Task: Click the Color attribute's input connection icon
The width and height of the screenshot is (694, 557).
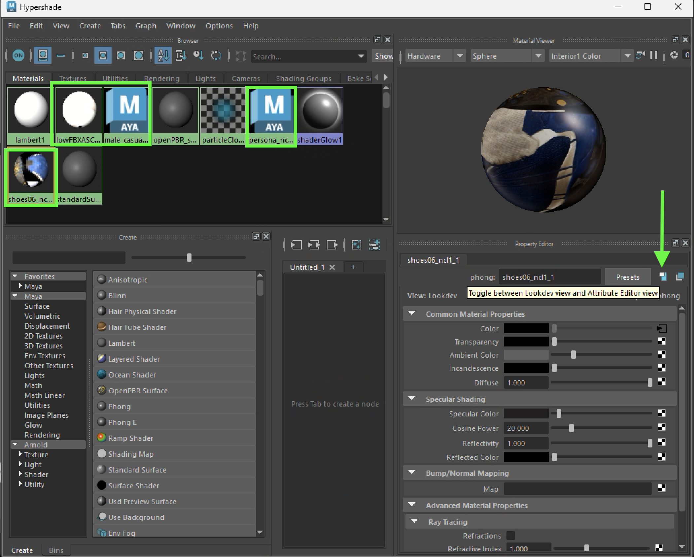Action: [662, 329]
